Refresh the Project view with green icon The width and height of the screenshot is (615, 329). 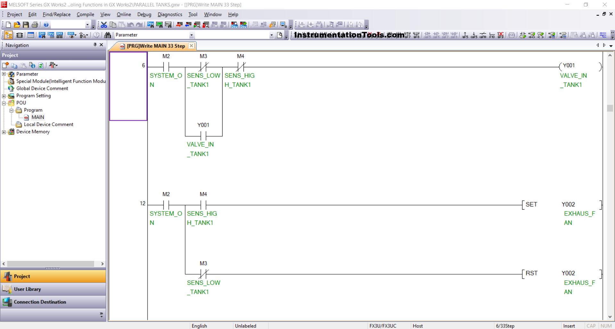click(41, 65)
